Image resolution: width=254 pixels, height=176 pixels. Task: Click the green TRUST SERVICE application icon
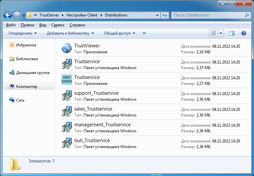coord(67,80)
